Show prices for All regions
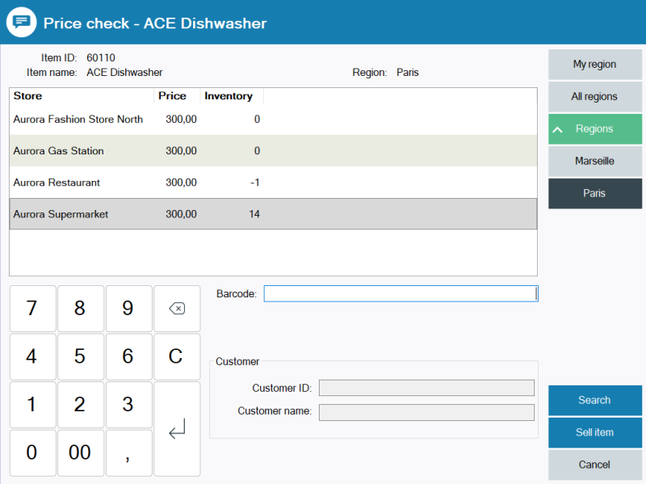Image resolution: width=646 pixels, height=484 pixels. tap(595, 97)
